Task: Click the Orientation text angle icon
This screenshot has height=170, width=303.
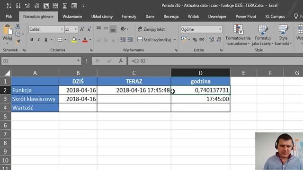Action: (x=123, y=29)
